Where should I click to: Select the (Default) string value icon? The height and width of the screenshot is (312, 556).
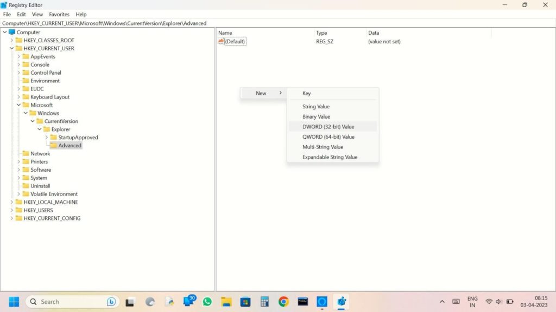(x=221, y=42)
